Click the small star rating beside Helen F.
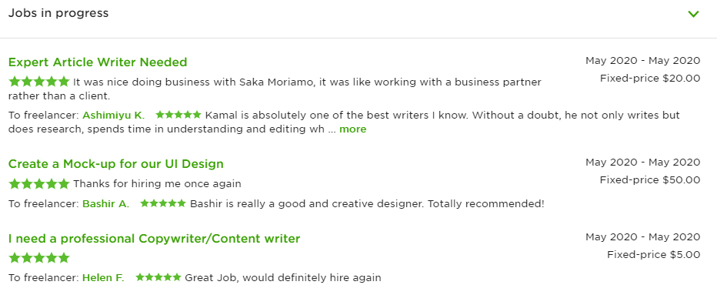The image size is (717, 295). 158,277
